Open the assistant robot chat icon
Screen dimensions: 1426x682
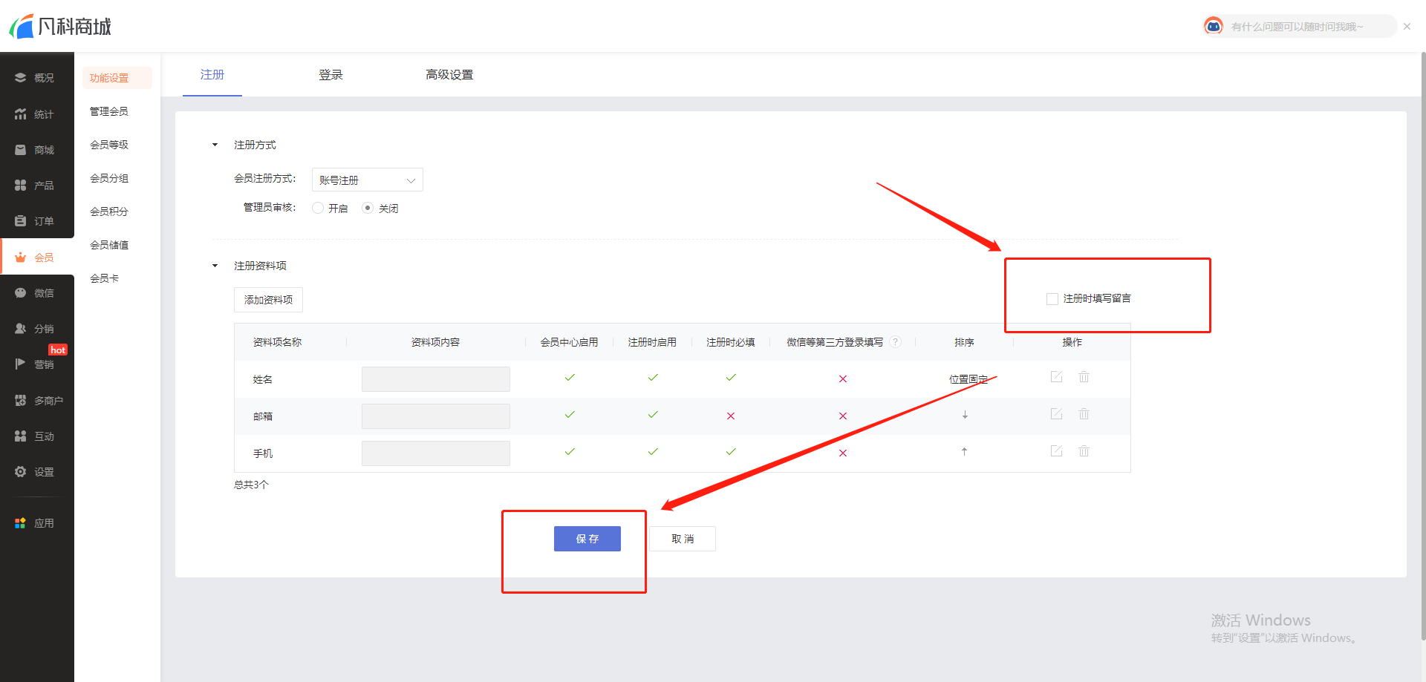pyautogui.click(x=1214, y=26)
